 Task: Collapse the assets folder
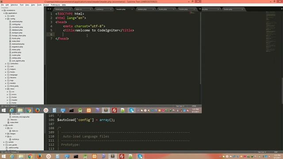4,125
